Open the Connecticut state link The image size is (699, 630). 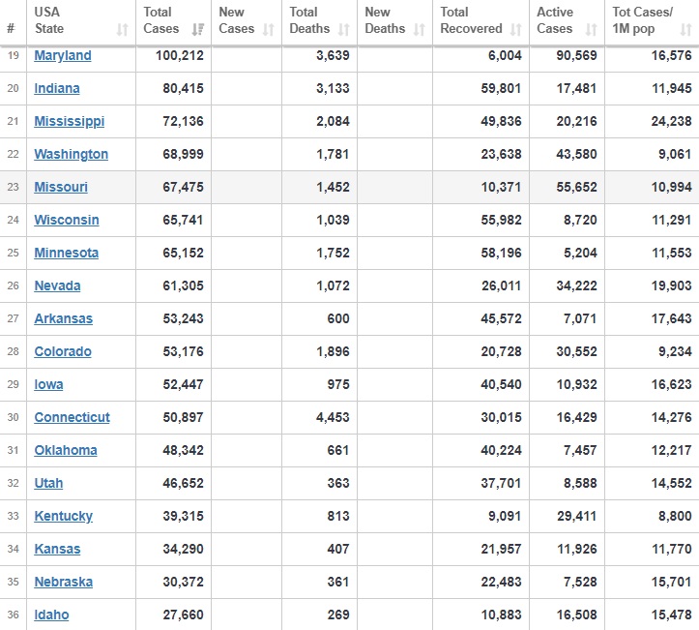click(73, 418)
